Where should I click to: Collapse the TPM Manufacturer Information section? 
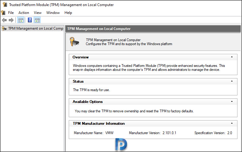click(232, 123)
